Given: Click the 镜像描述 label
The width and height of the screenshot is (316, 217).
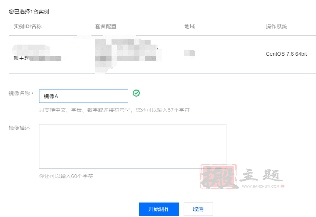Looking at the screenshot, I should (20, 128).
